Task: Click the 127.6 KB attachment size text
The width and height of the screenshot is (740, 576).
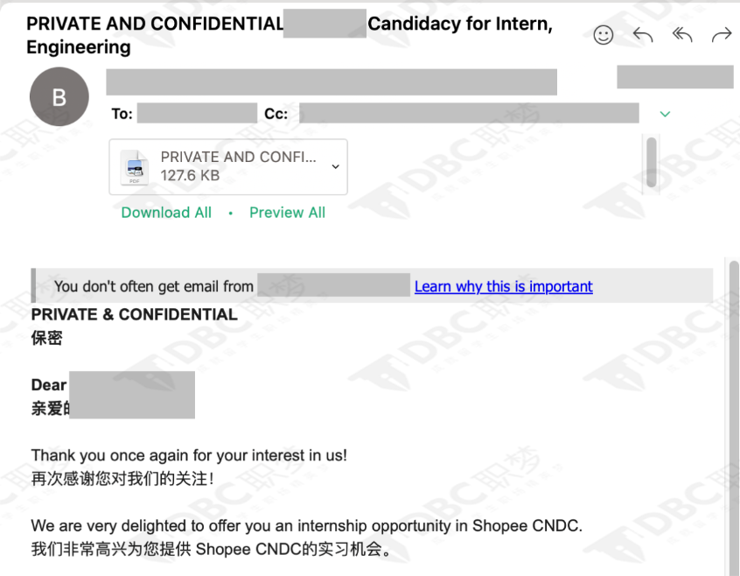Action: (x=190, y=176)
